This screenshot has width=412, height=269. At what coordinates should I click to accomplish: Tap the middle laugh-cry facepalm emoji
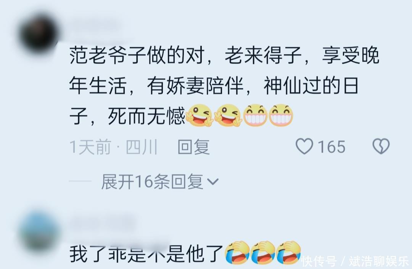tap(263, 253)
